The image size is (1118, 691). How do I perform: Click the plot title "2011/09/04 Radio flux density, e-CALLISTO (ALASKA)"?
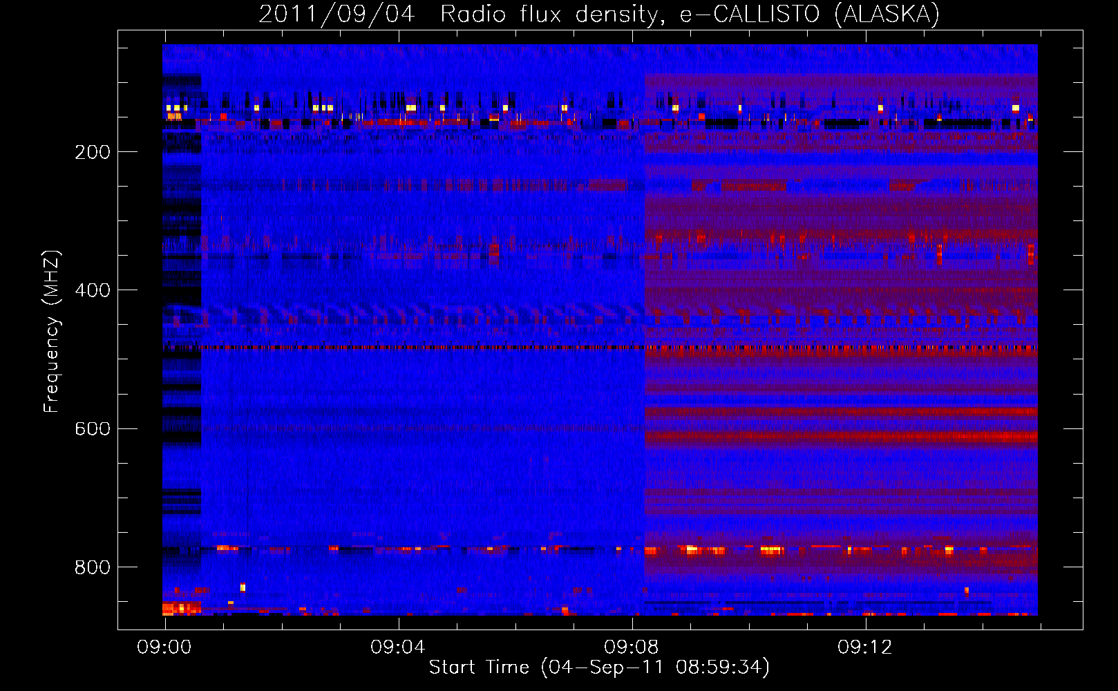point(599,14)
